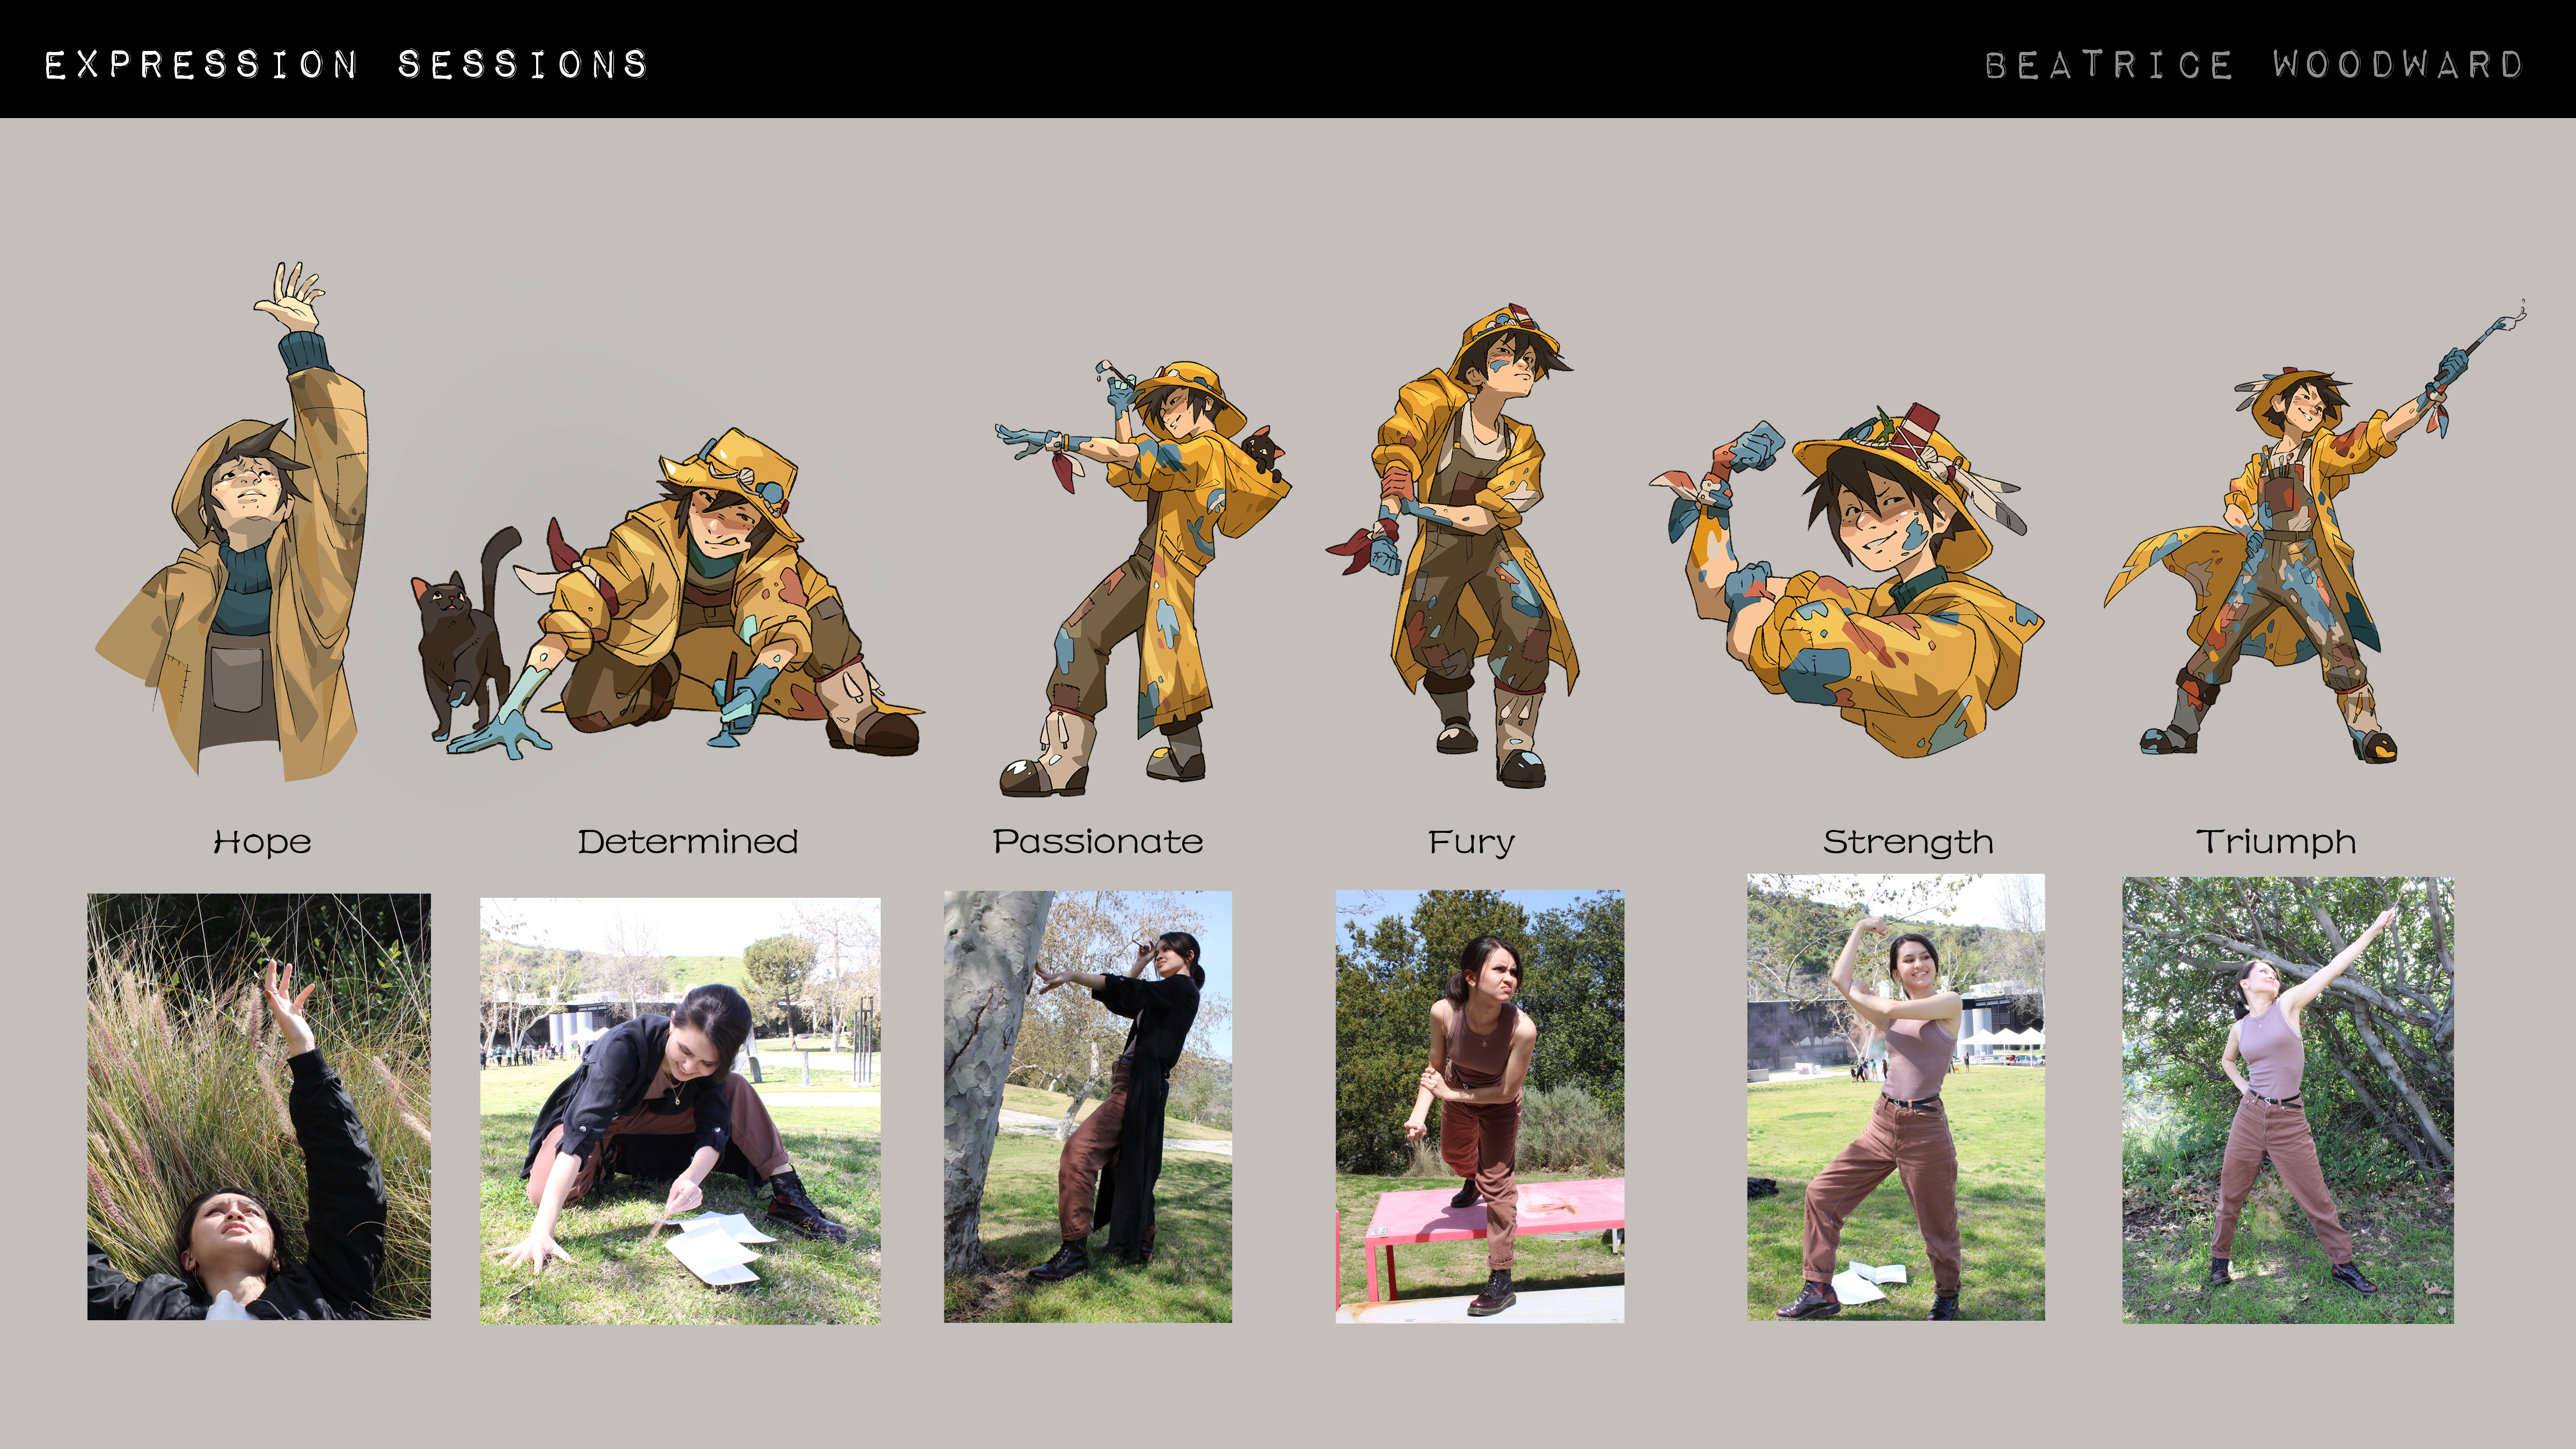Screen dimensions: 2576x1449
Task: Click the Passionate reference photo by tree
Action: point(1087,1106)
